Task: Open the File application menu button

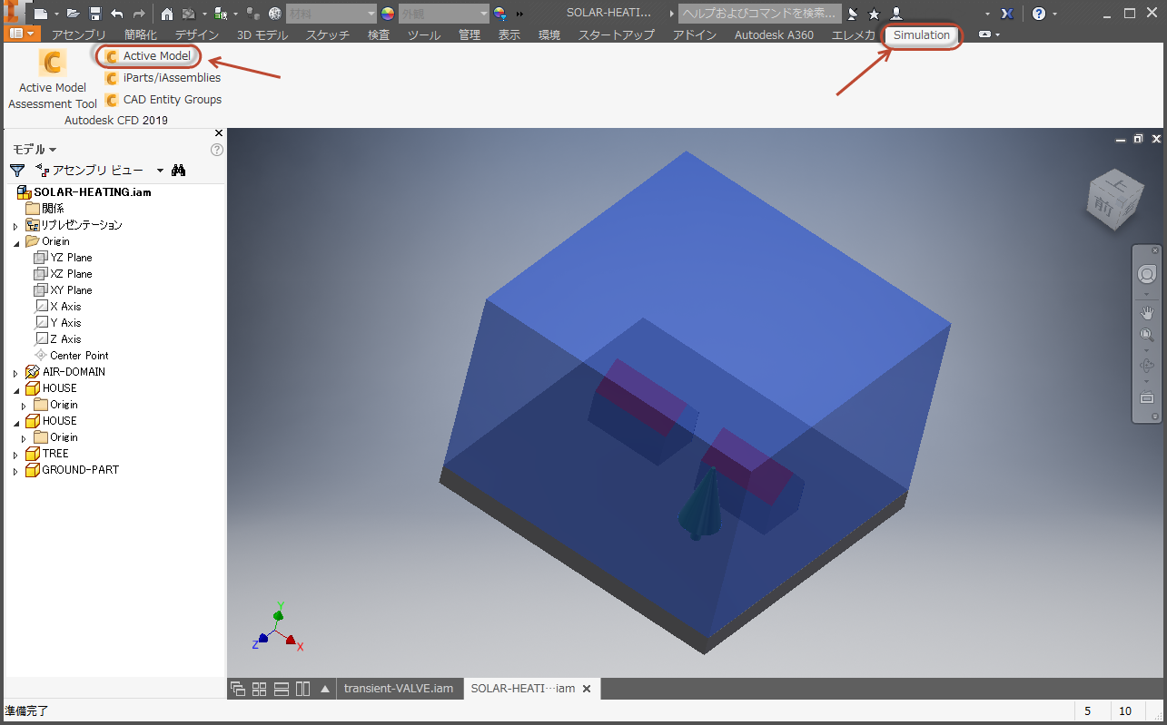Action: [x=24, y=34]
